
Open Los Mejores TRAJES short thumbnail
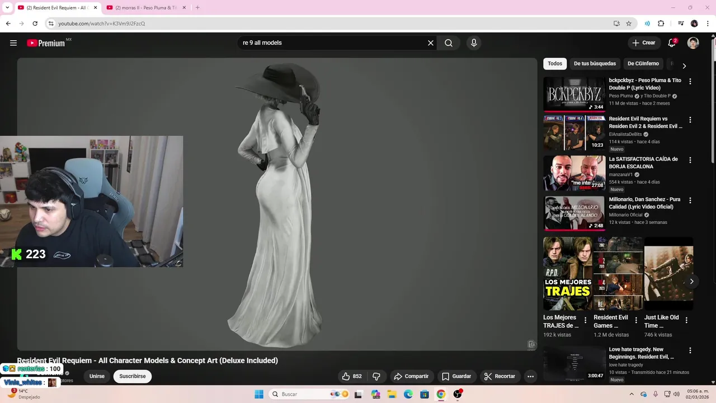[567, 274]
